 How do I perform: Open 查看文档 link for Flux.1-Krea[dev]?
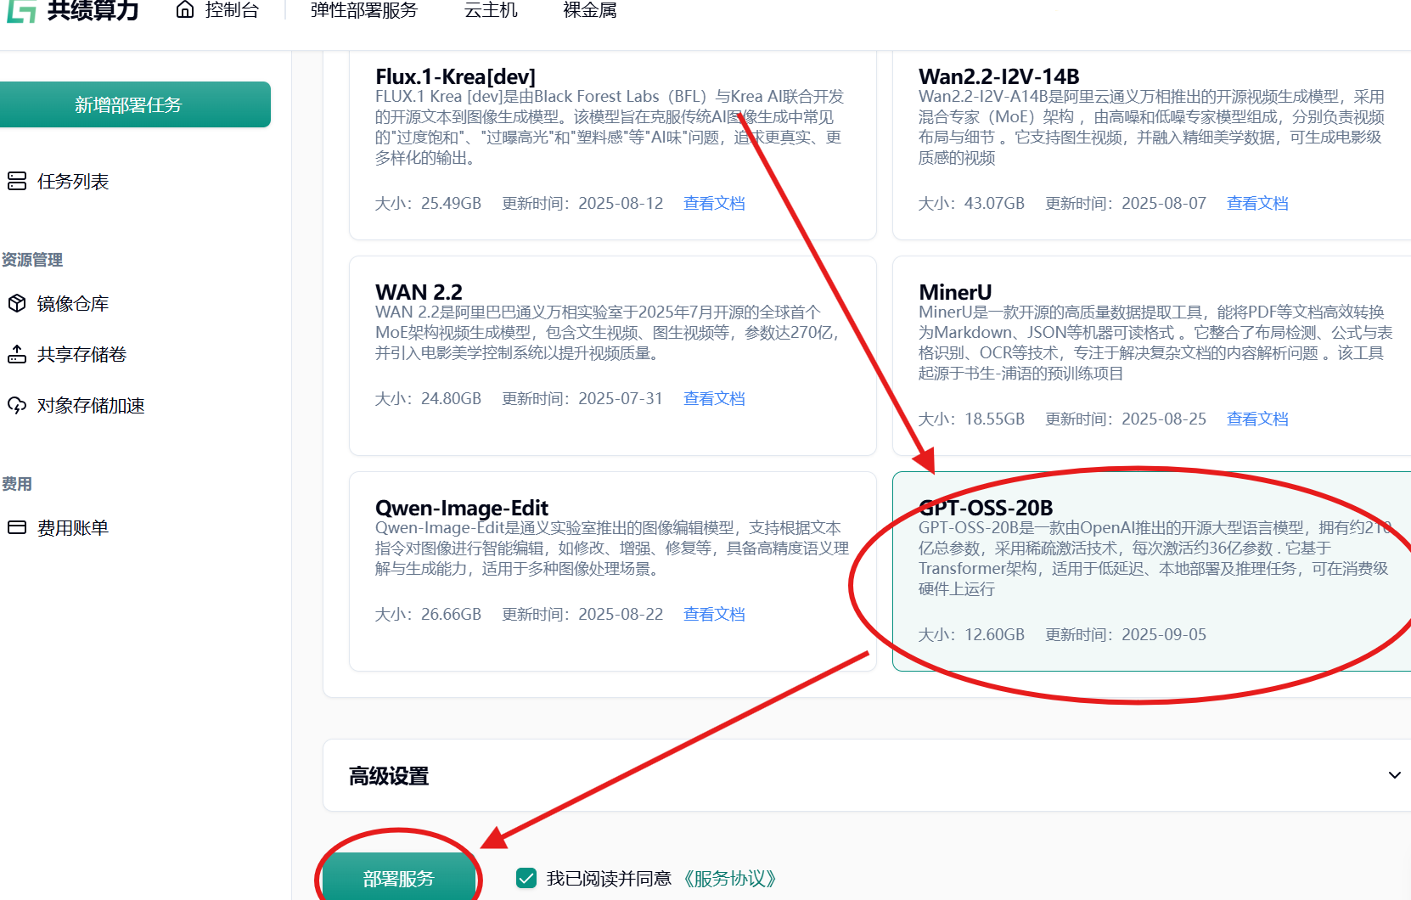(714, 203)
